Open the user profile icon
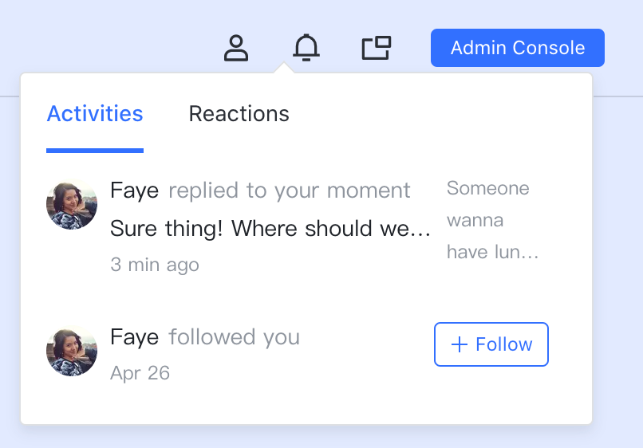Image resolution: width=643 pixels, height=448 pixels. (x=236, y=48)
